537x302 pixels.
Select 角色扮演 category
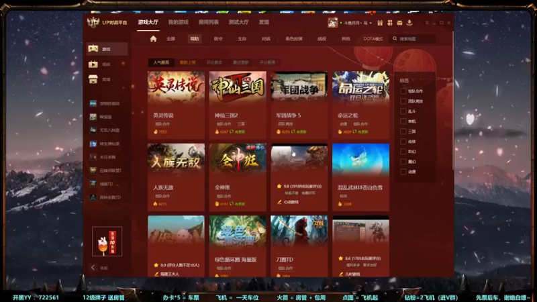pos(294,39)
